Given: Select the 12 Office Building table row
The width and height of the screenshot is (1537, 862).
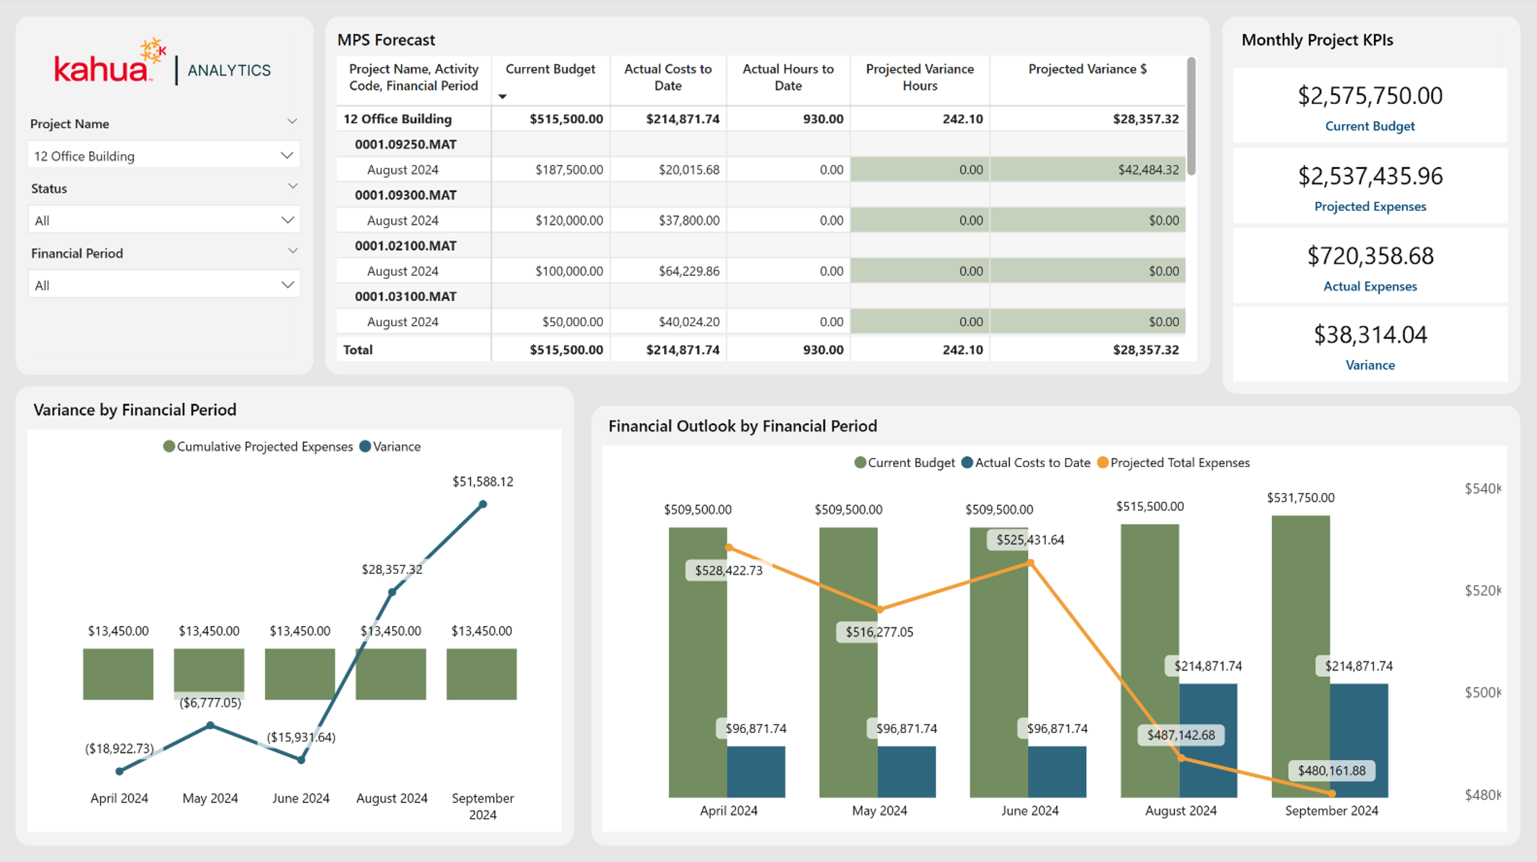Looking at the screenshot, I should (761, 119).
